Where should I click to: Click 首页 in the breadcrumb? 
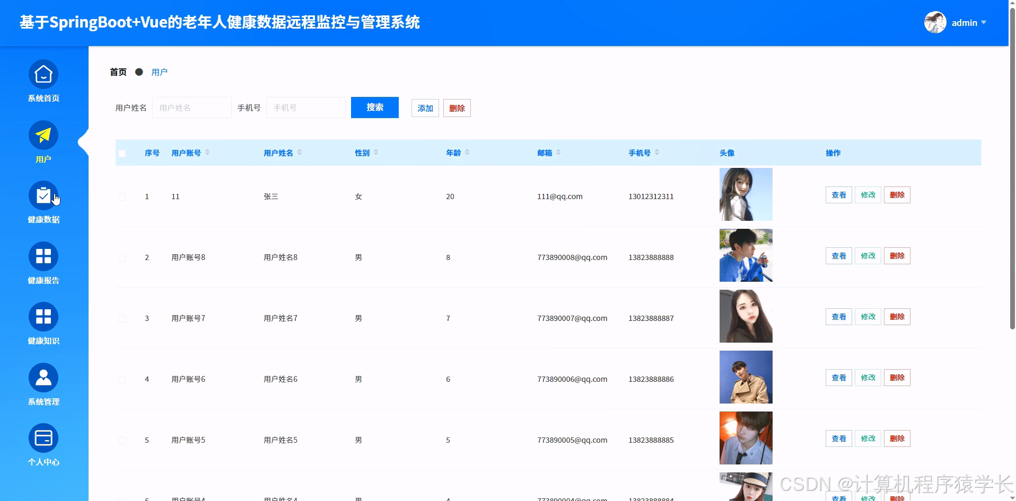(x=118, y=71)
